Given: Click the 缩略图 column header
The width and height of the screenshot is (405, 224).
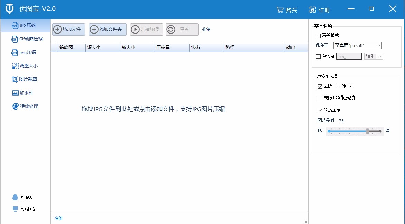Looking at the screenshot, I should pos(72,47).
